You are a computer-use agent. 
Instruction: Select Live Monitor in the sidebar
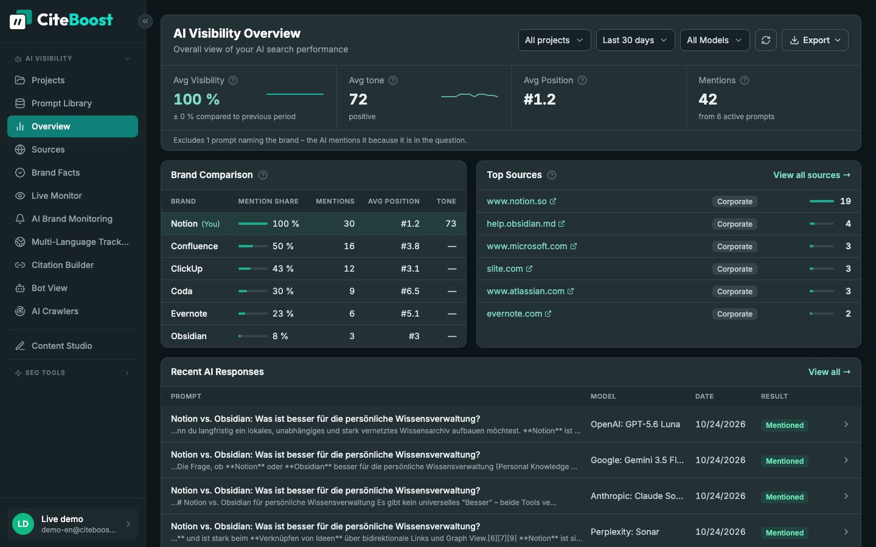[x=72, y=196]
